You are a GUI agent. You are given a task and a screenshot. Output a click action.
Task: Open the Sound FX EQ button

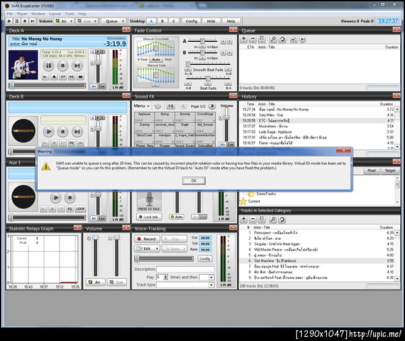[171, 106]
